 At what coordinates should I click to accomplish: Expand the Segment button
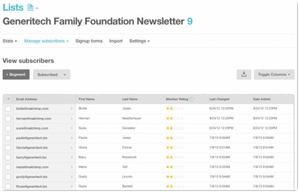coord(16,75)
